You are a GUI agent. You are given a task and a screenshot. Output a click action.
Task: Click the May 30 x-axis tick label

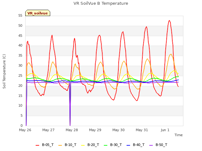pos(118,130)
